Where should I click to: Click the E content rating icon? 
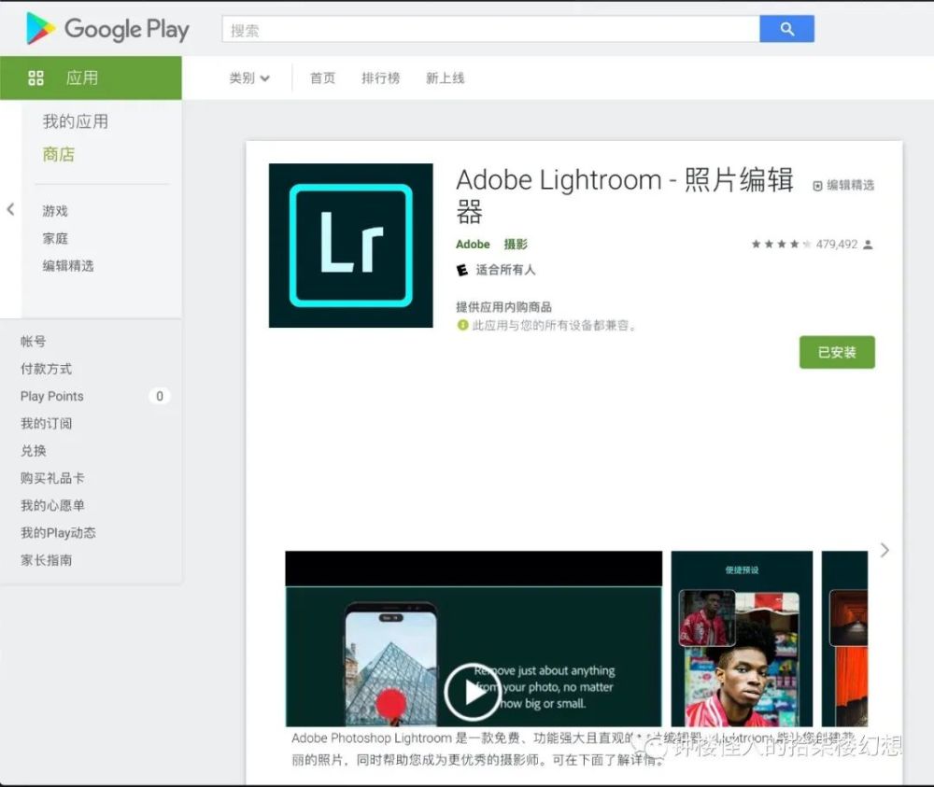point(462,271)
